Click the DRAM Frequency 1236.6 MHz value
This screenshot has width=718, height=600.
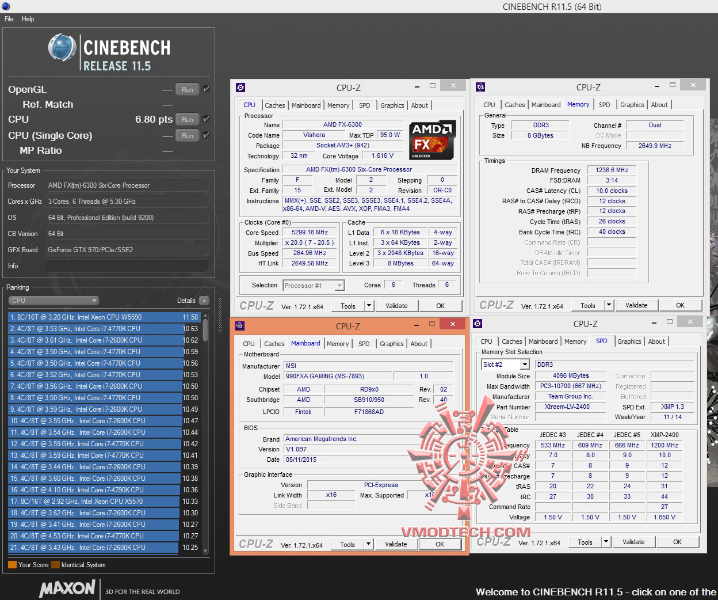coord(612,170)
